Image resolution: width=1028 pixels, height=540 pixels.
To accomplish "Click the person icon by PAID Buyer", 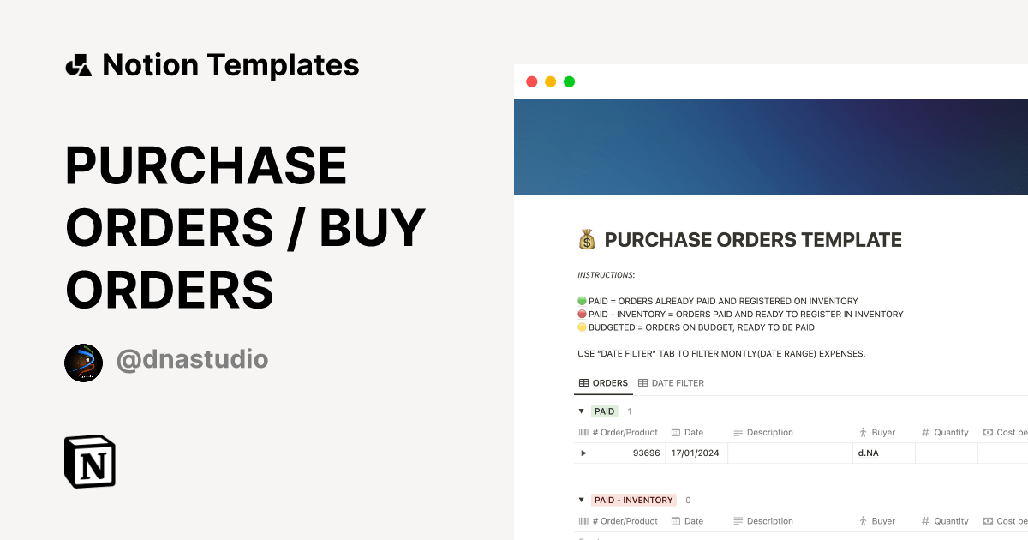I will pos(864,433).
